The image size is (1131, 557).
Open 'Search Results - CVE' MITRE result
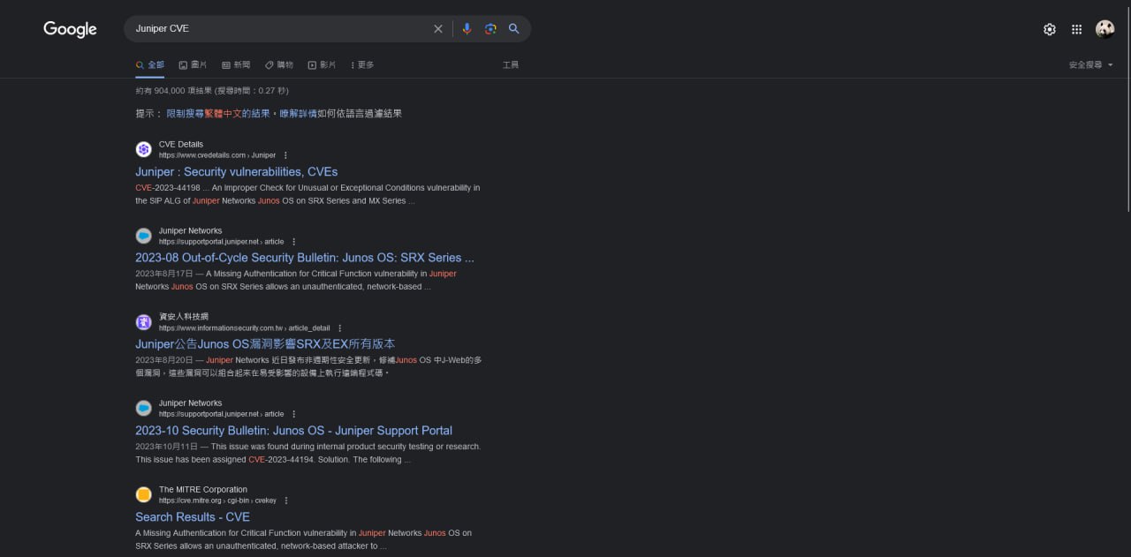[193, 517]
